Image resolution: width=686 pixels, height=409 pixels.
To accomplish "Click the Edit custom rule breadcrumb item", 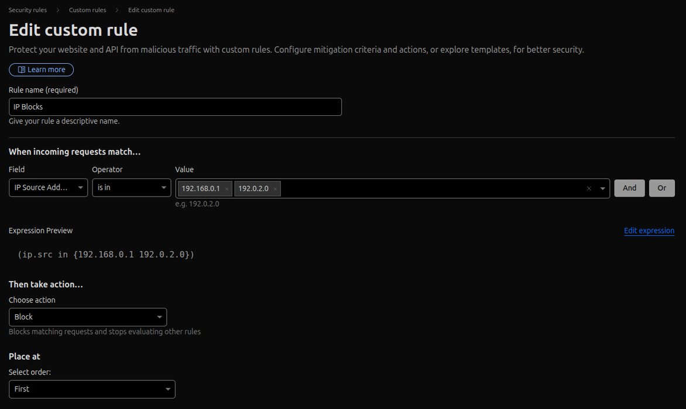I will [x=151, y=10].
